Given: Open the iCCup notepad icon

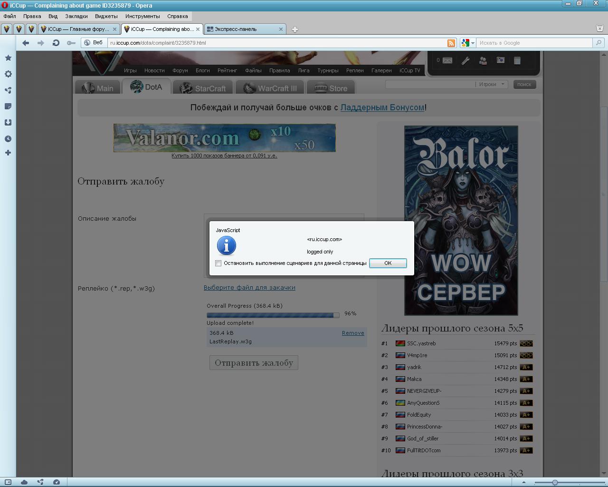Looking at the screenshot, I should click(x=517, y=60).
